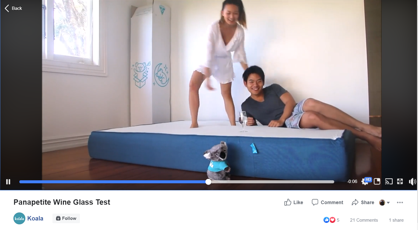Toggle picture-in-picture mini player icon
The width and height of the screenshot is (418, 230).
pyautogui.click(x=377, y=182)
